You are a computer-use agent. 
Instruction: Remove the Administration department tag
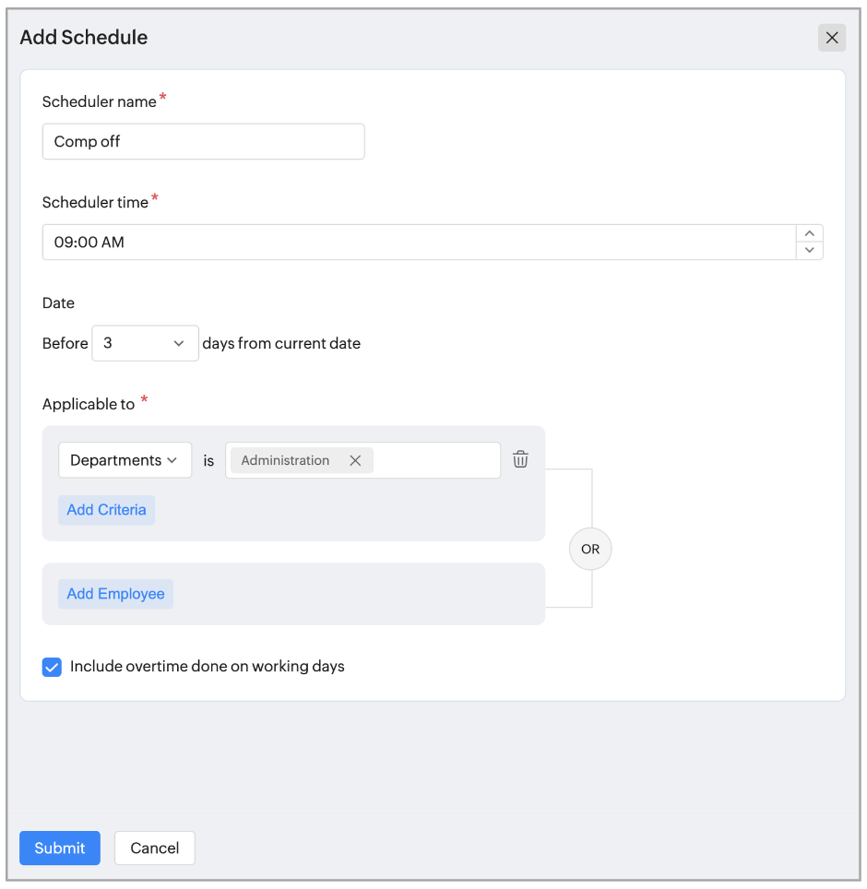pos(355,460)
